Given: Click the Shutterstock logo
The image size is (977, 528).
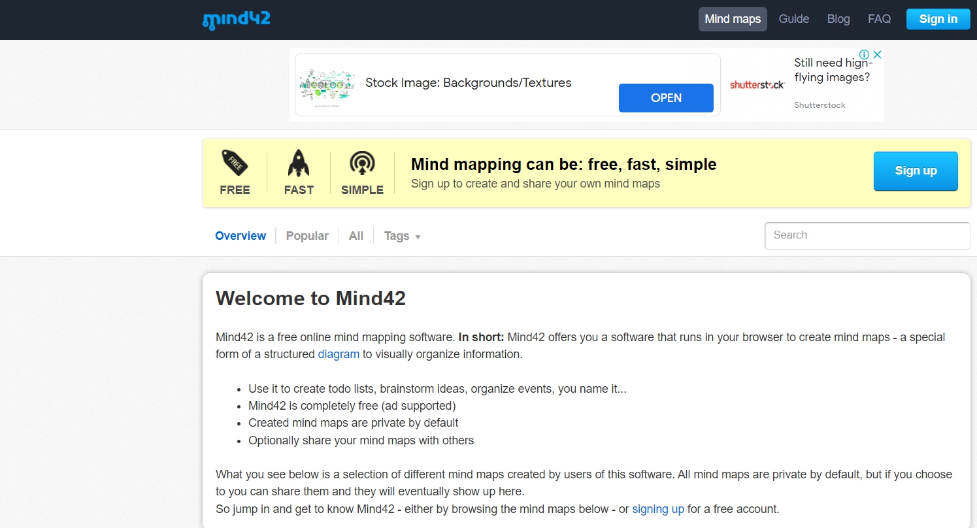Looking at the screenshot, I should (x=757, y=85).
